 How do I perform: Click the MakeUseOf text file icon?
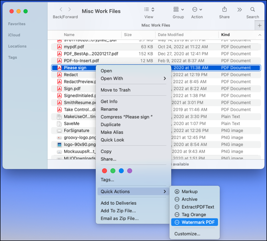point(59,117)
